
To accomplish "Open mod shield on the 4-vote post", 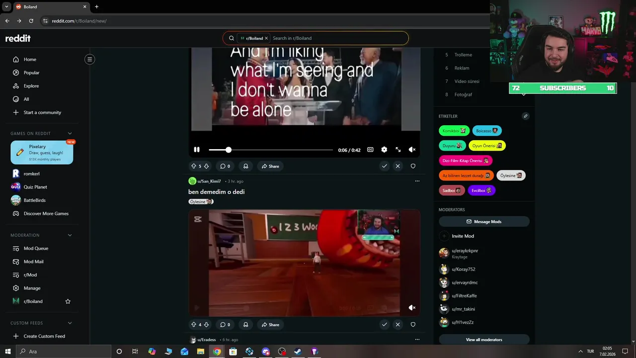I will 413,325.
